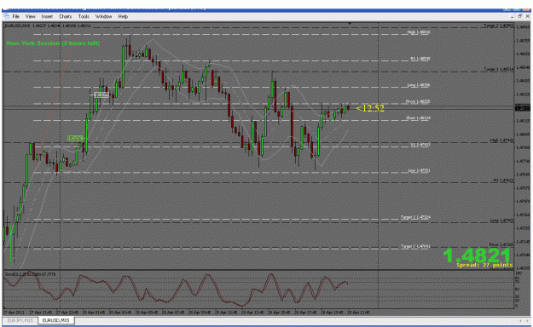Open the Window menu

click(x=103, y=16)
